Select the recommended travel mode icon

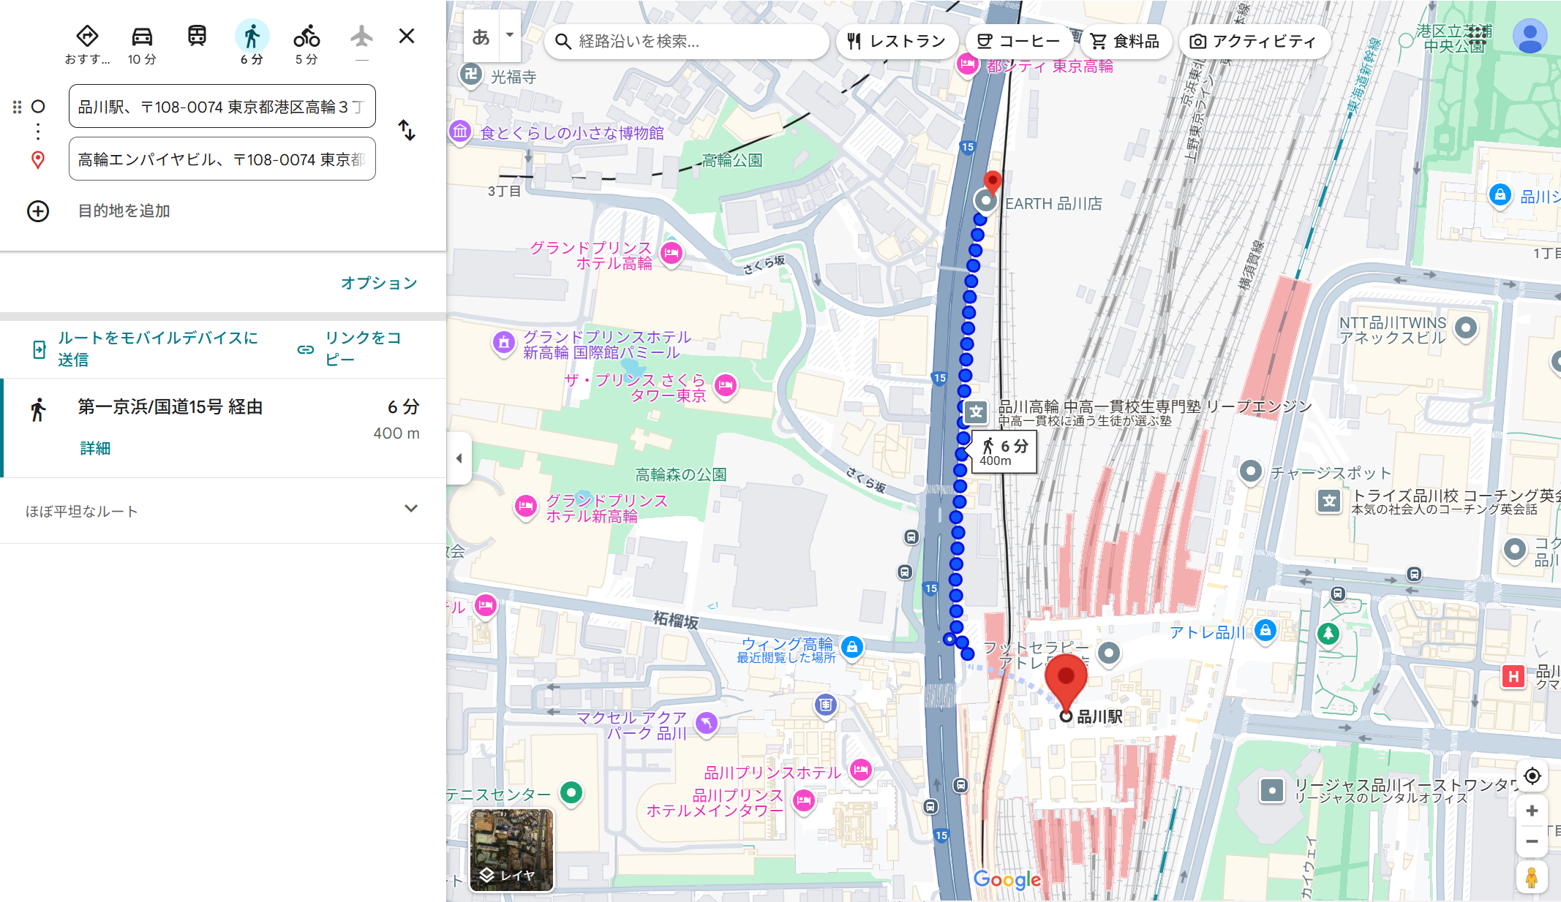(x=87, y=36)
